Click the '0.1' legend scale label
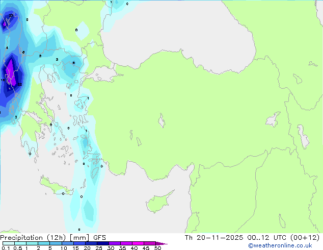This screenshot has width=323, height=250. [x=6, y=248]
